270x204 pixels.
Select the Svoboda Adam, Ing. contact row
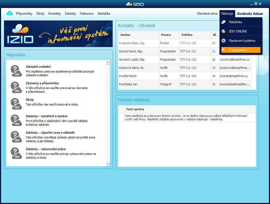tap(169, 43)
